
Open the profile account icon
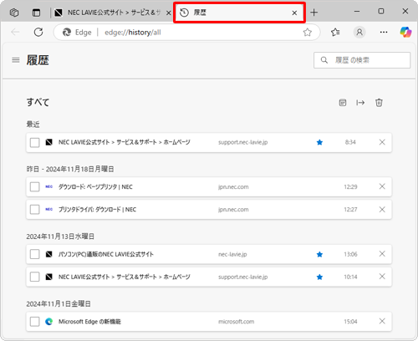coord(359,33)
